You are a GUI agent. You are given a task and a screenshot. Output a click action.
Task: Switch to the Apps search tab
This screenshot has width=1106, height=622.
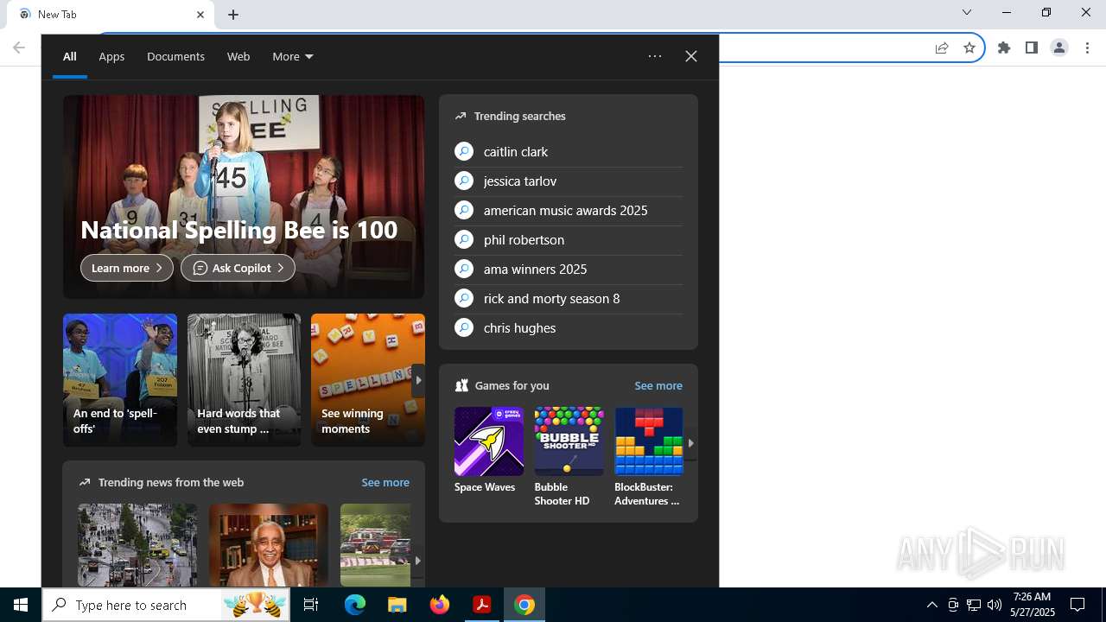coord(111,56)
